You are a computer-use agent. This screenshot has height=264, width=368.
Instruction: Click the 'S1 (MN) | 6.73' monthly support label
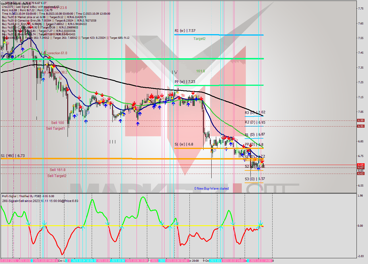click(x=13, y=156)
